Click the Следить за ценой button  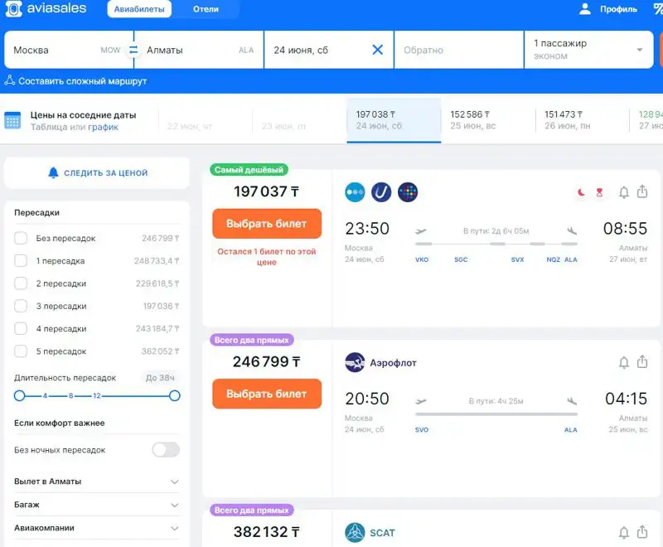(x=97, y=173)
